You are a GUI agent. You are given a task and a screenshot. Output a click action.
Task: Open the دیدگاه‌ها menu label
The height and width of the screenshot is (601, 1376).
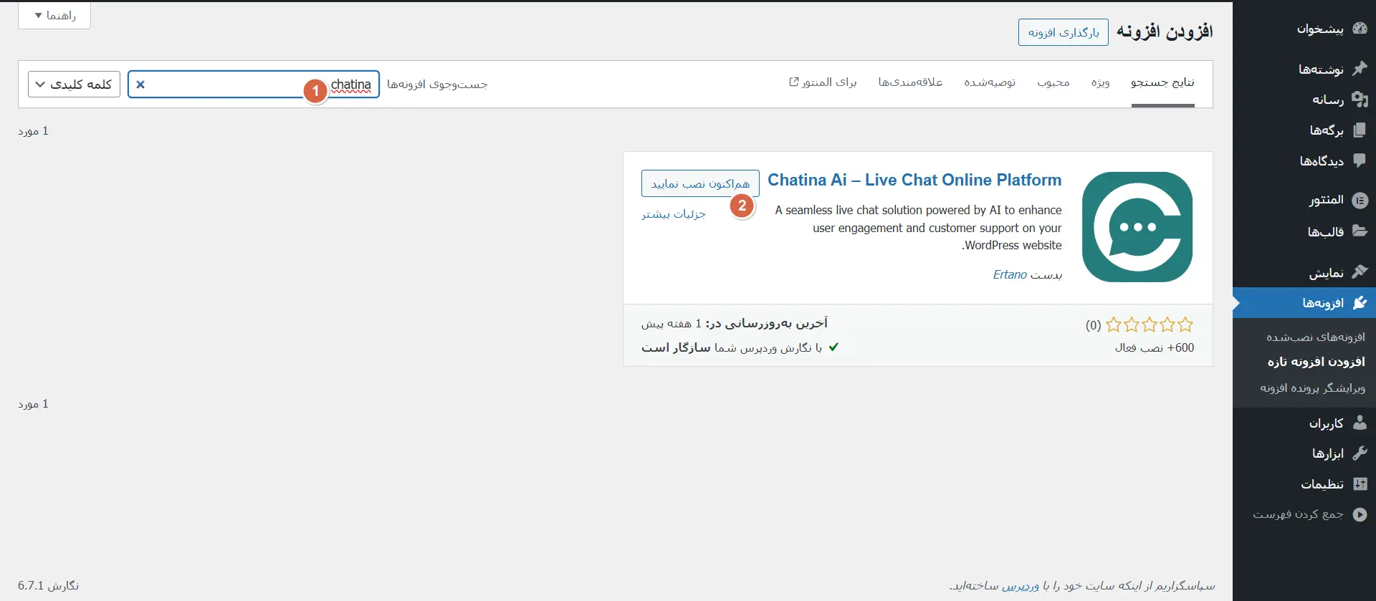[1322, 160]
